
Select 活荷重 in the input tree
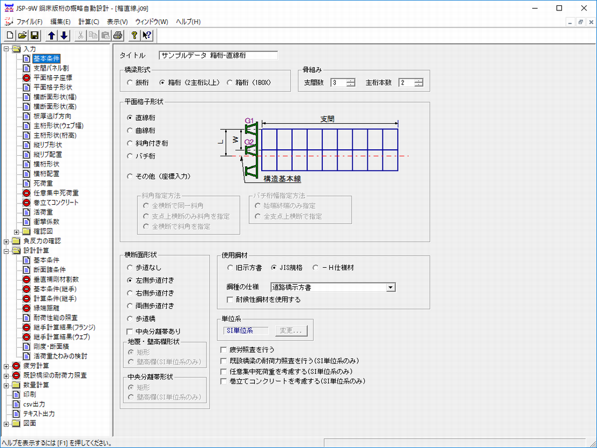43,212
